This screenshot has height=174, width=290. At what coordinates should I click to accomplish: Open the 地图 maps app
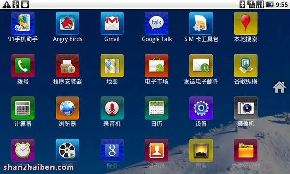[x=112, y=66]
